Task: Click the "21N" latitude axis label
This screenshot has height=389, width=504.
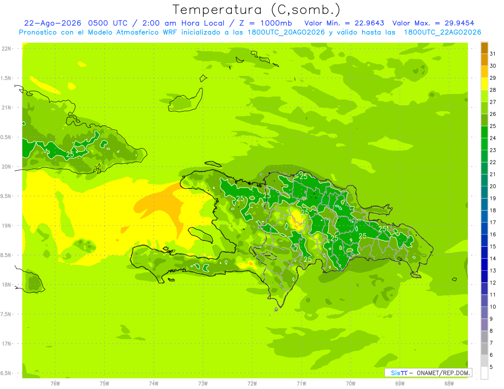Action: tap(7, 107)
